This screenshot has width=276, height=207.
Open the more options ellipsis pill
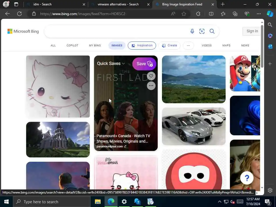tap(188, 45)
